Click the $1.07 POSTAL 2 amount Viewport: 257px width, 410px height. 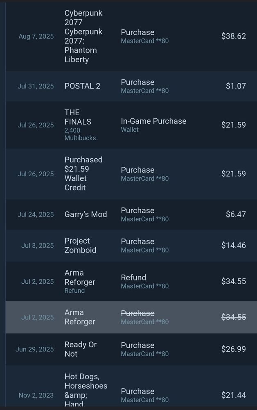coord(236,86)
